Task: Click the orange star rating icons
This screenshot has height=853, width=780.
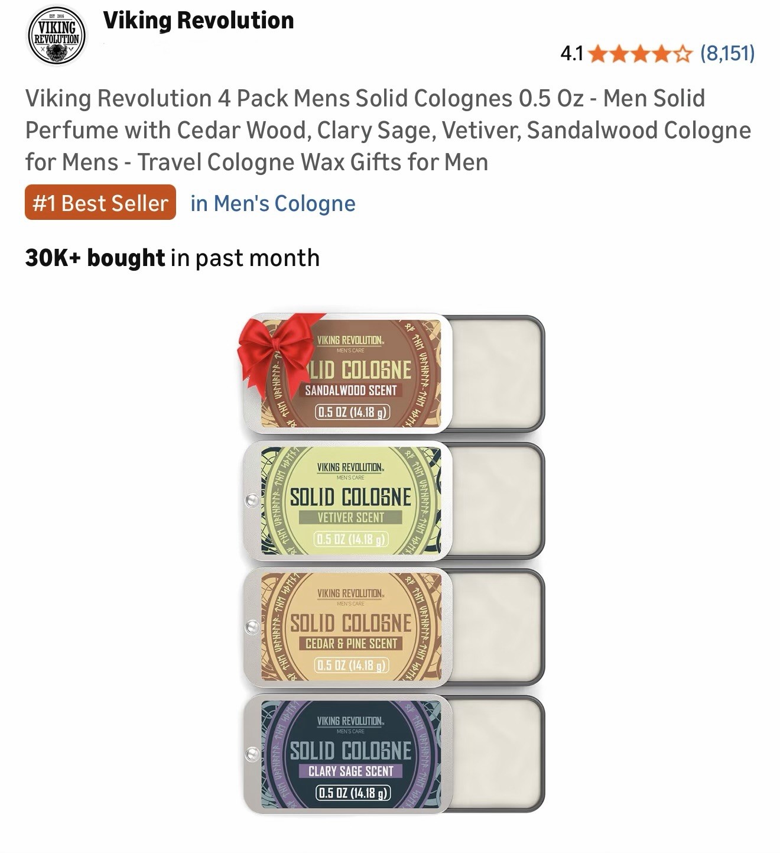Action: 641,54
